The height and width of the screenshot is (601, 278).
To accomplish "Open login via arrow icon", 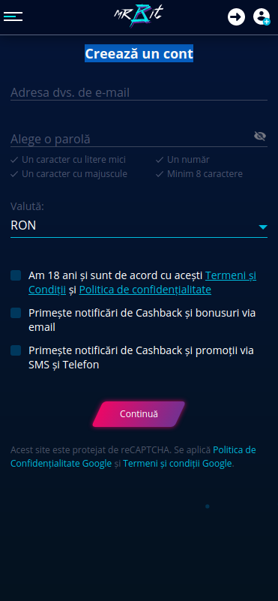I will pos(236,17).
